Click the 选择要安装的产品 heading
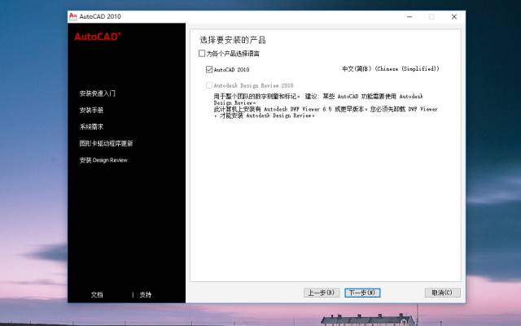The width and height of the screenshot is (521, 326). pyautogui.click(x=233, y=40)
